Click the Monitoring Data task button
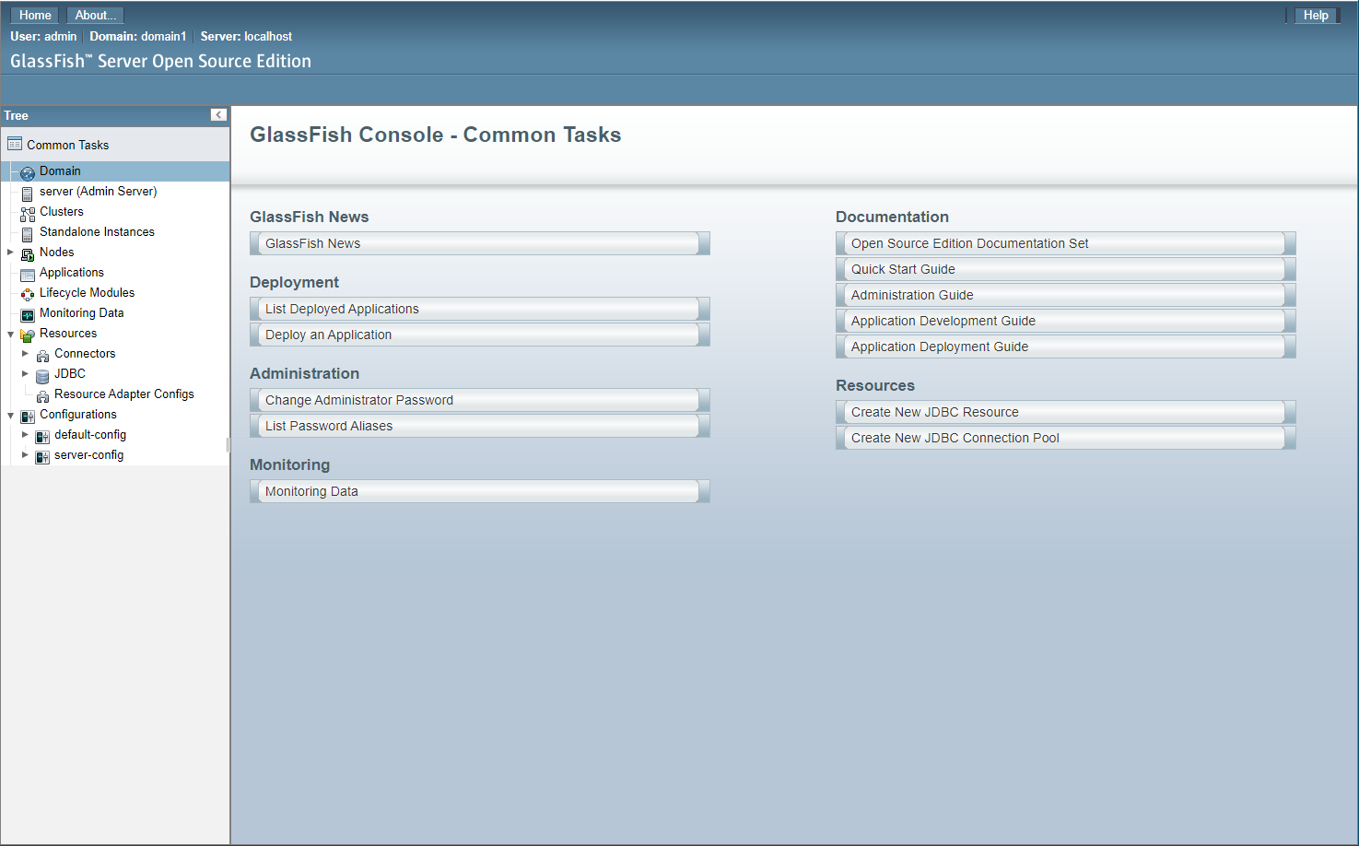1359x846 pixels. pyautogui.click(x=479, y=491)
